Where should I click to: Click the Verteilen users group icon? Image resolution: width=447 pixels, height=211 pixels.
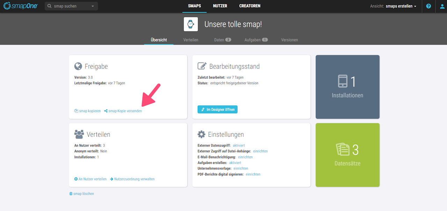(x=79, y=134)
